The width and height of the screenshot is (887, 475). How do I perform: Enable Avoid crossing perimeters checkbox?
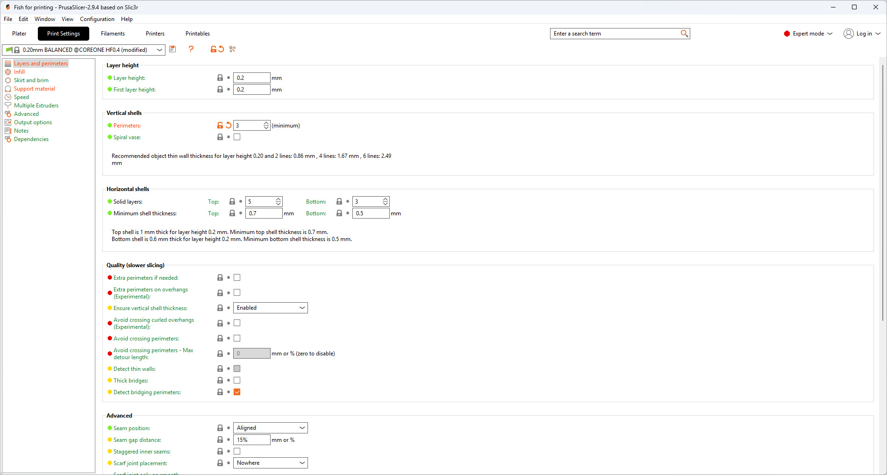237,338
